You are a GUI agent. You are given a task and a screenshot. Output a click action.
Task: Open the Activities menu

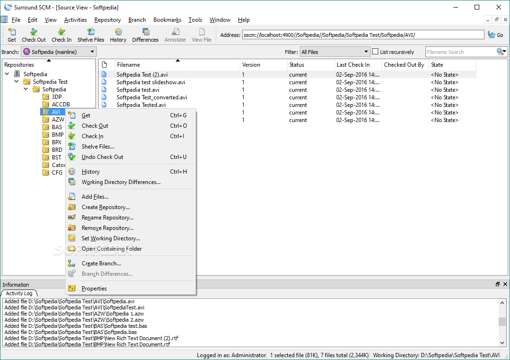(76, 20)
